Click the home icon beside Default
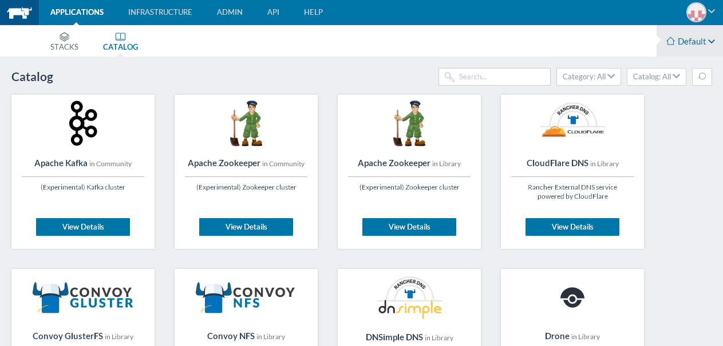723x346 pixels. tap(670, 41)
